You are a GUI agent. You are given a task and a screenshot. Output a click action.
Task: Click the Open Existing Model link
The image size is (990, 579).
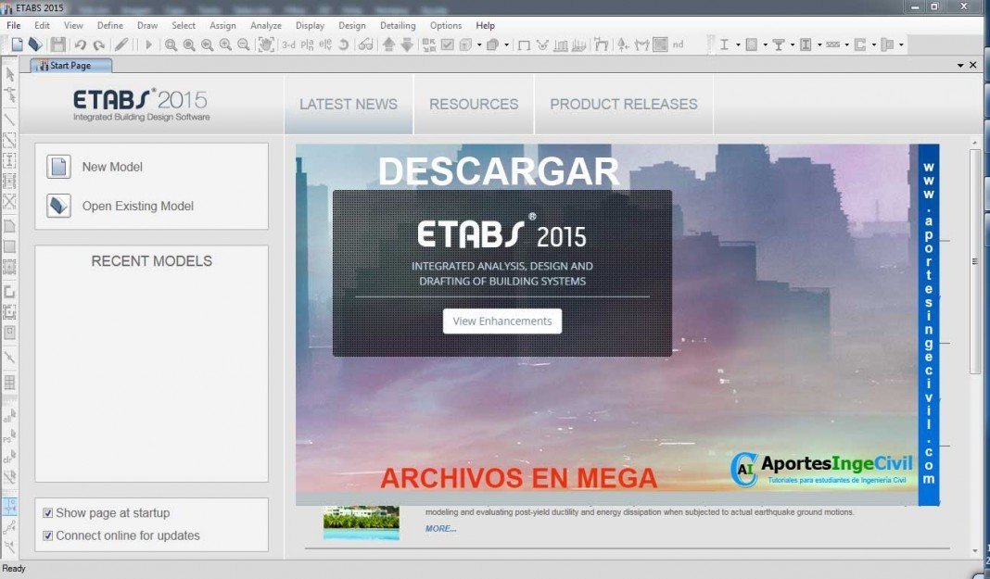point(137,206)
